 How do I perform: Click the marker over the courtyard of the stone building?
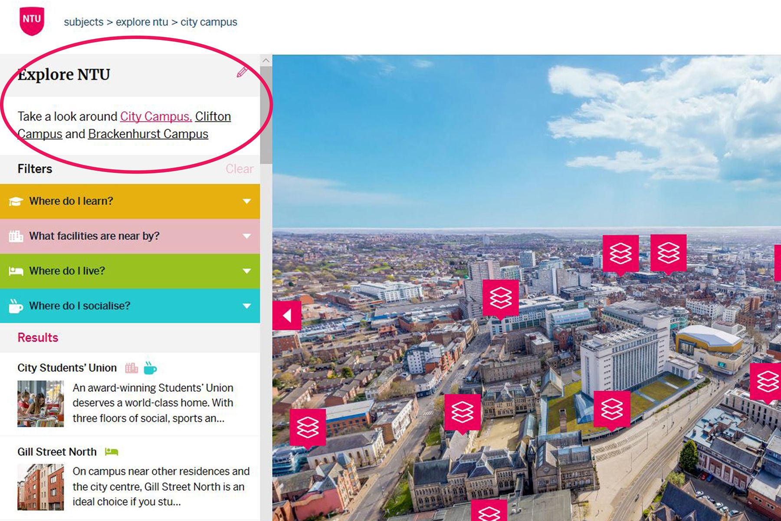point(463,414)
